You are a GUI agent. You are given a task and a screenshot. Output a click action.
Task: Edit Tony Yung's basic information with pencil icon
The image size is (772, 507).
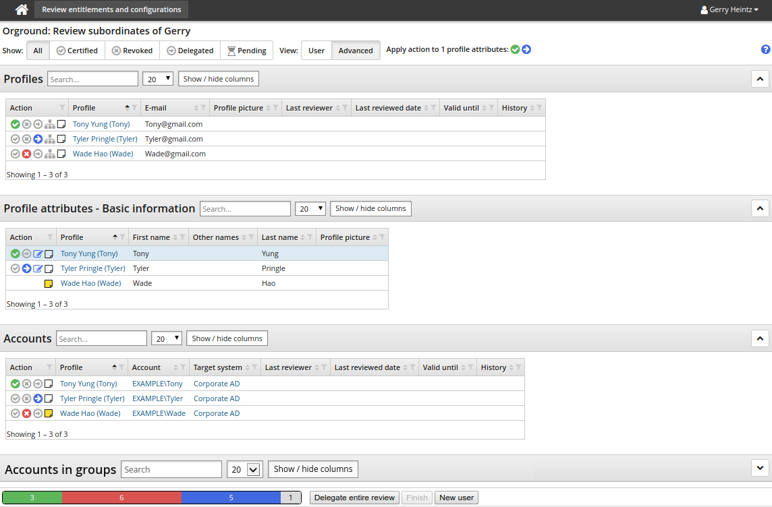(x=38, y=253)
